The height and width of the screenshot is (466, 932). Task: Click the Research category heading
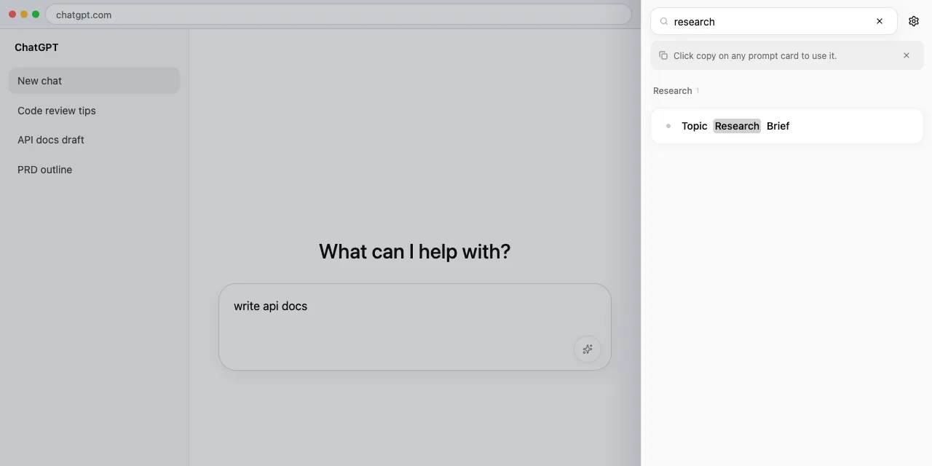point(672,91)
